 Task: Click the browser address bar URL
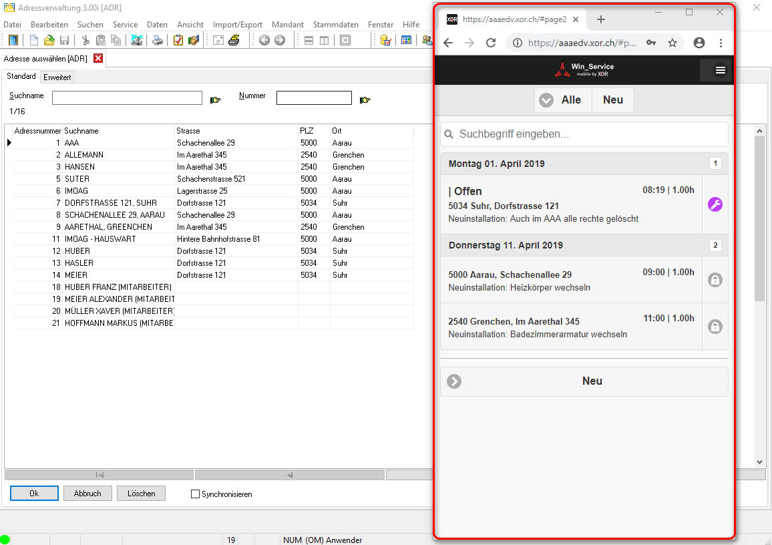tap(582, 43)
